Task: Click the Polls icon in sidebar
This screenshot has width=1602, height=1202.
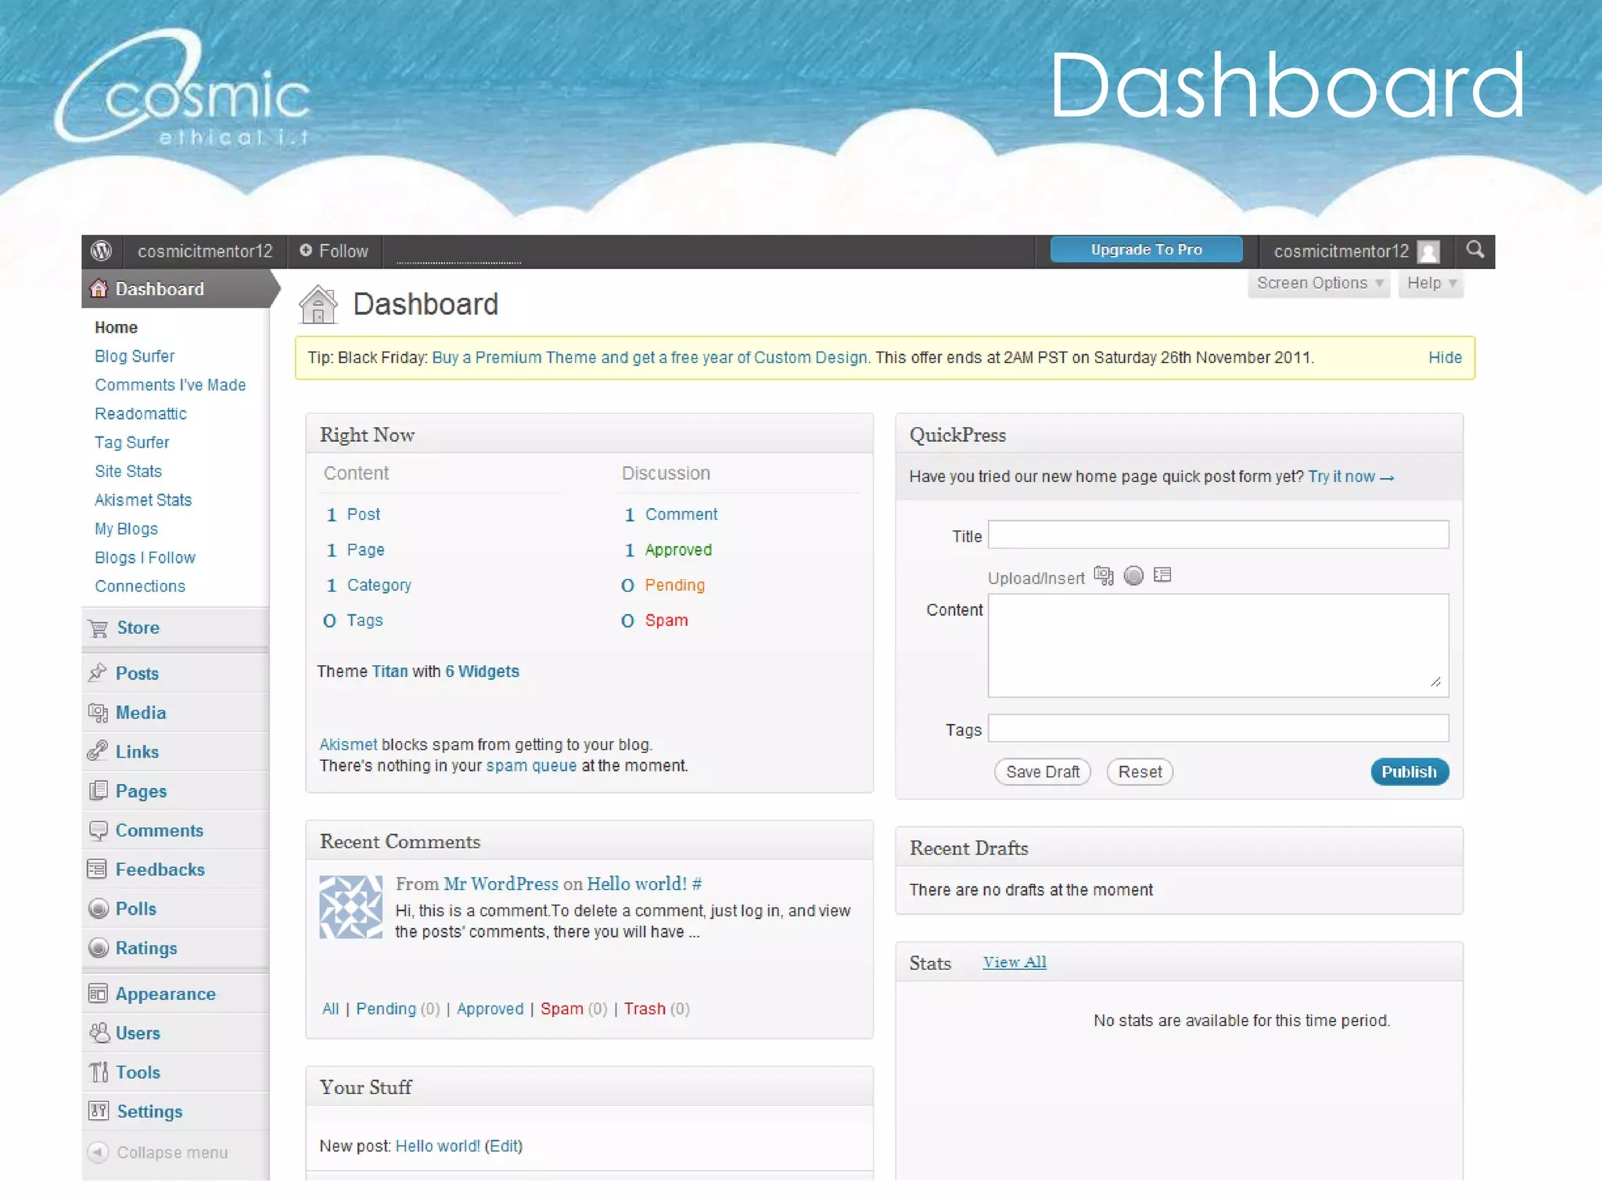Action: click(x=99, y=909)
